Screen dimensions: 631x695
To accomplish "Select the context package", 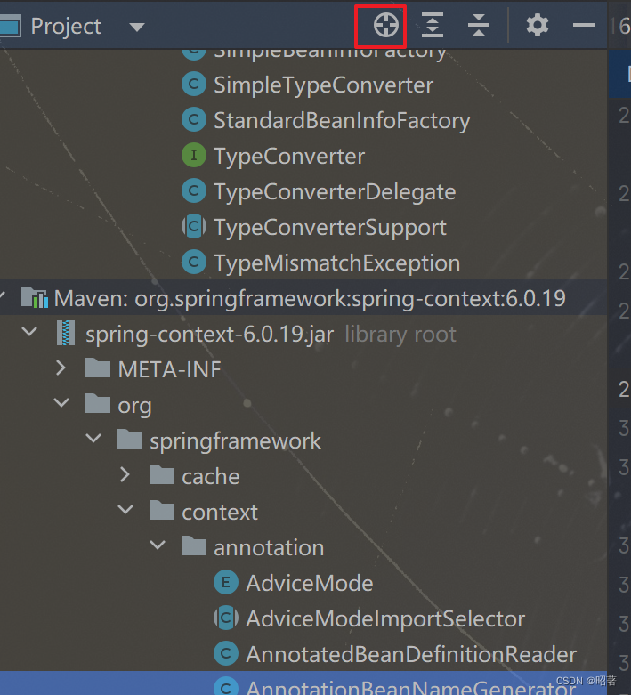I will [x=220, y=513].
